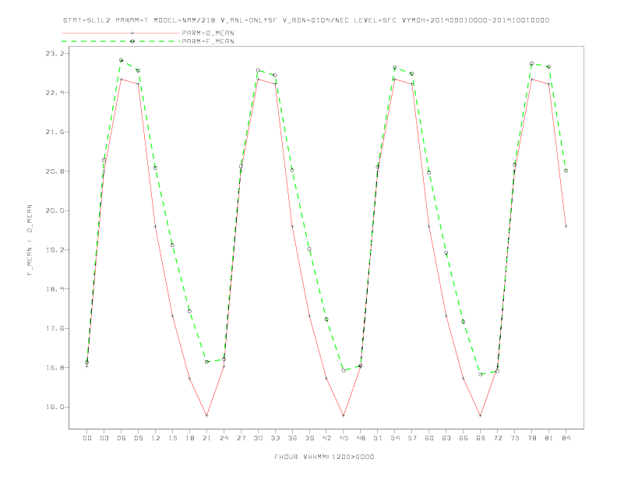Viewport: 617px width, 477px height.
Task: Click the 51 forecast hour tick label
Action: click(378, 438)
